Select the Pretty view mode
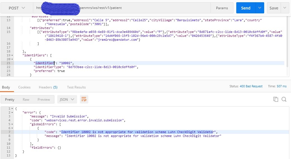The height and width of the screenshot is (159, 291). (x=10, y=100)
